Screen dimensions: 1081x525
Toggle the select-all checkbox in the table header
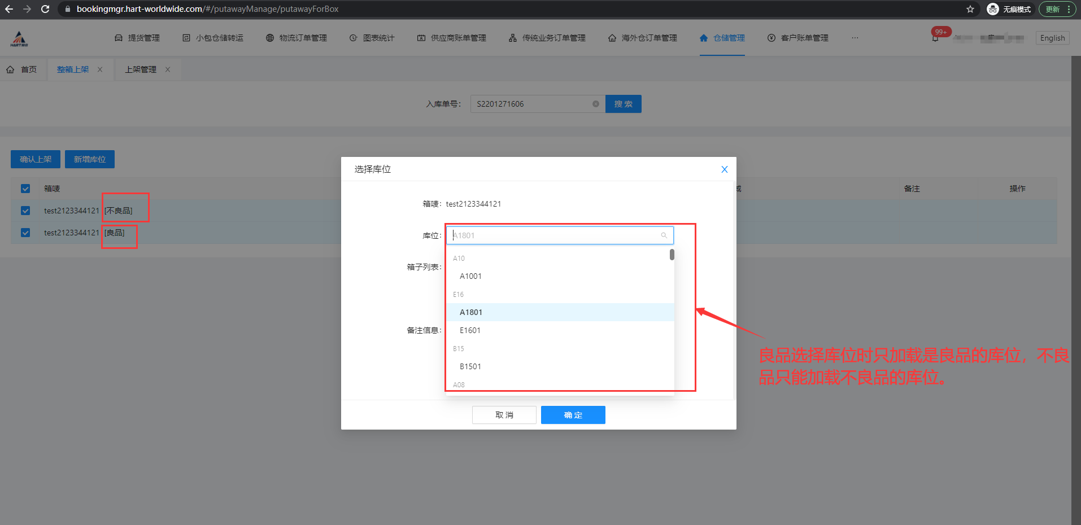25,189
